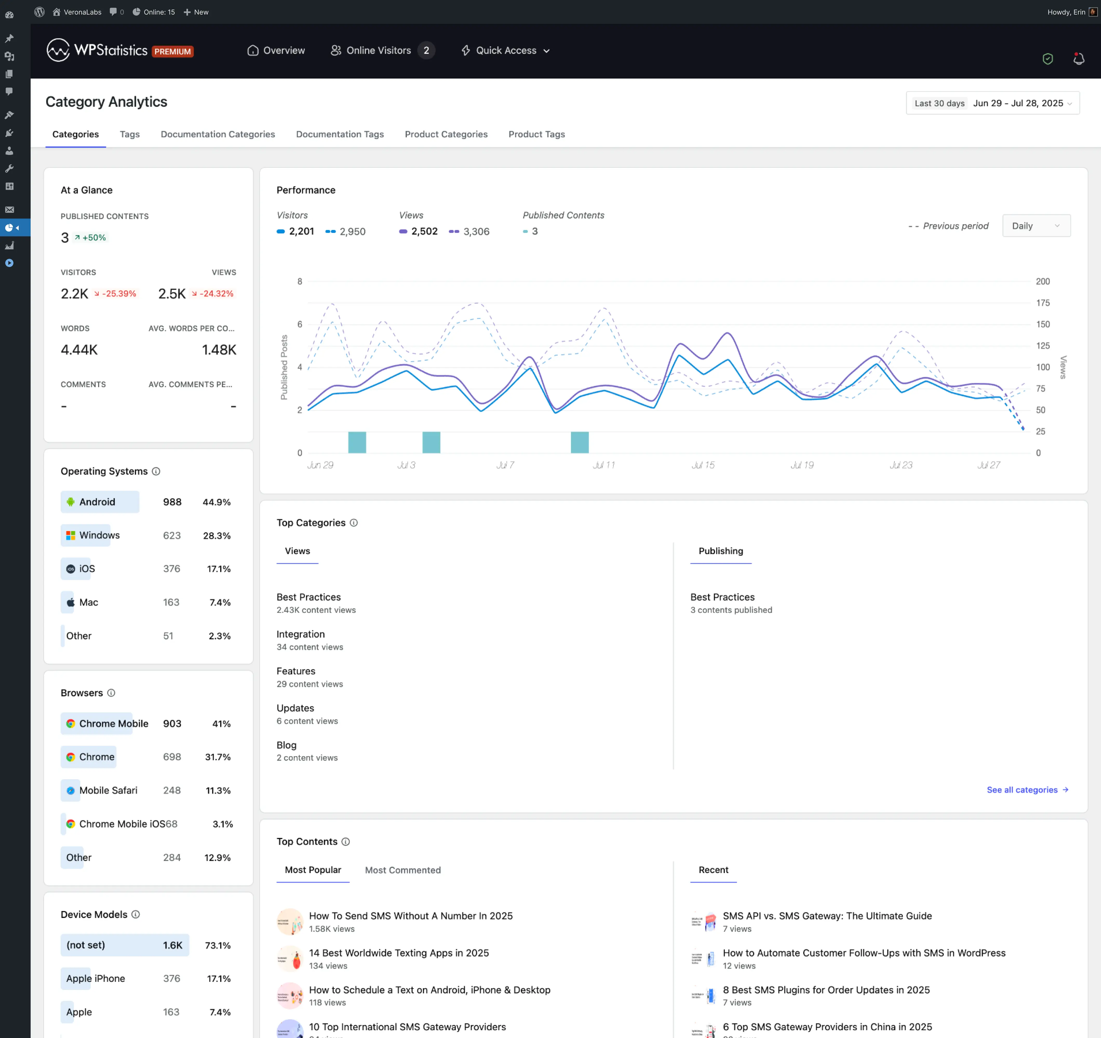
Task: Open the Most Commented tab under Top Contents
Action: pyautogui.click(x=403, y=870)
